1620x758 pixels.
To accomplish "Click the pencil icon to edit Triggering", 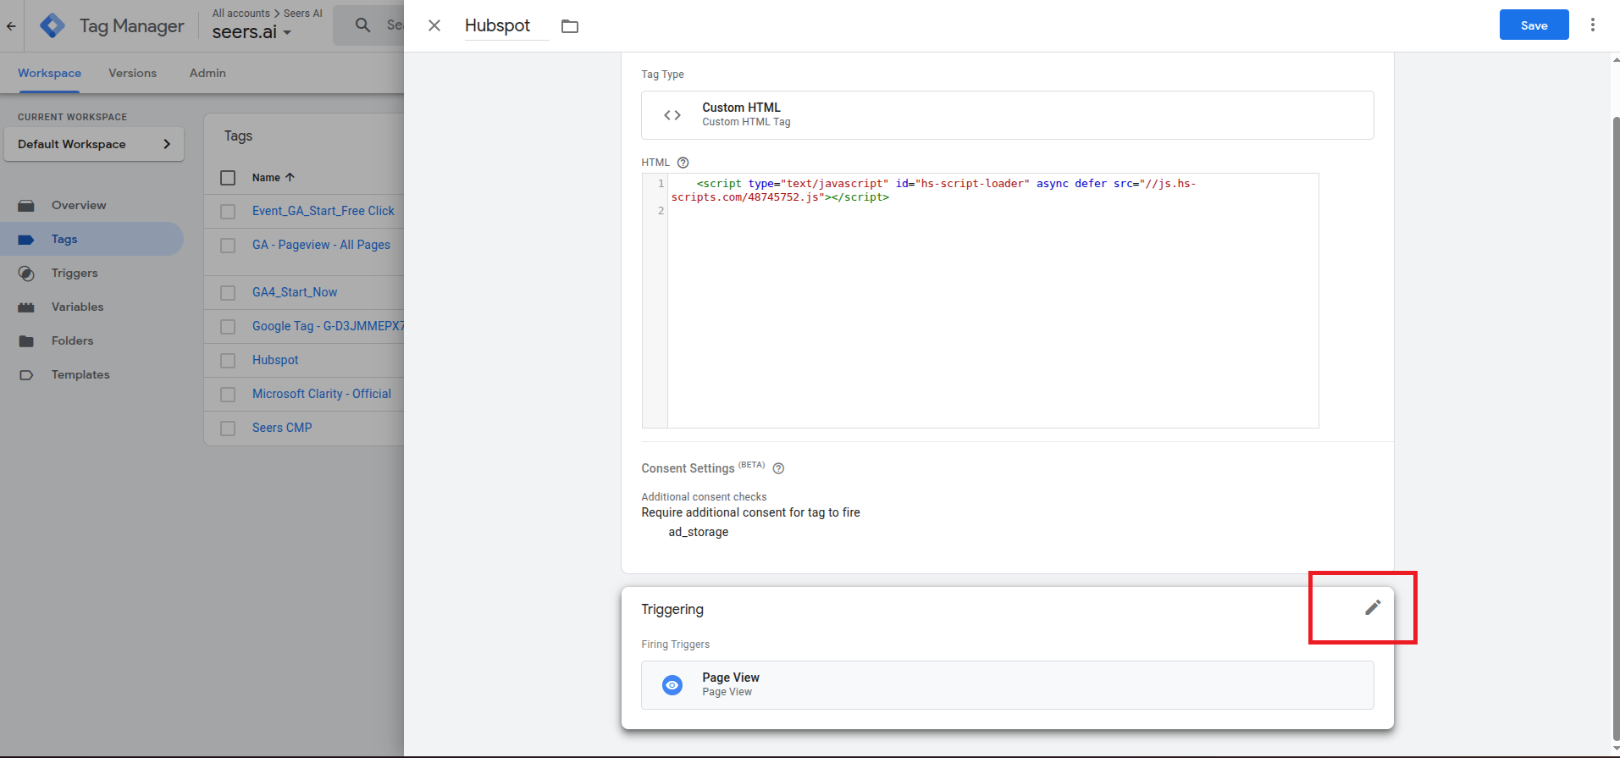I will click(x=1372, y=607).
